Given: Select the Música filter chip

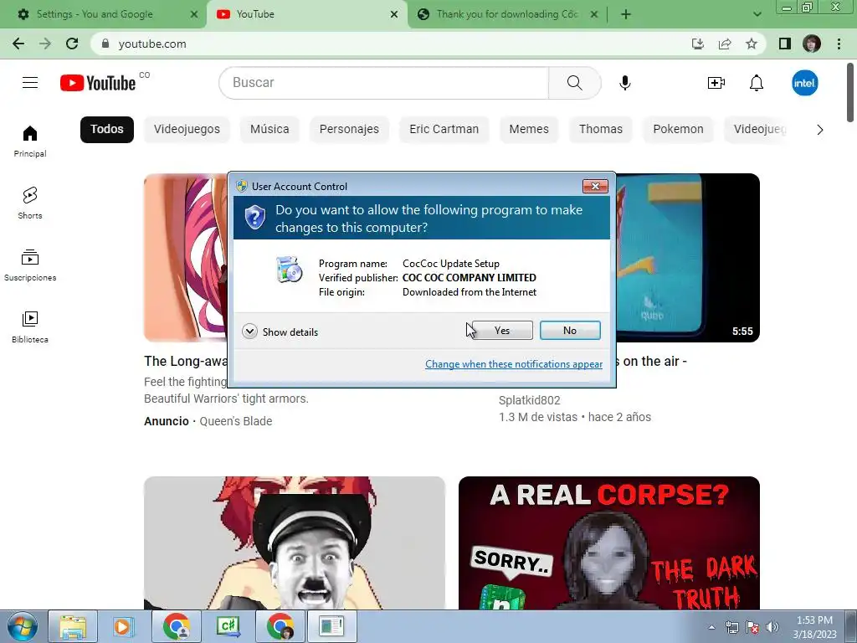Looking at the screenshot, I should click(x=269, y=129).
